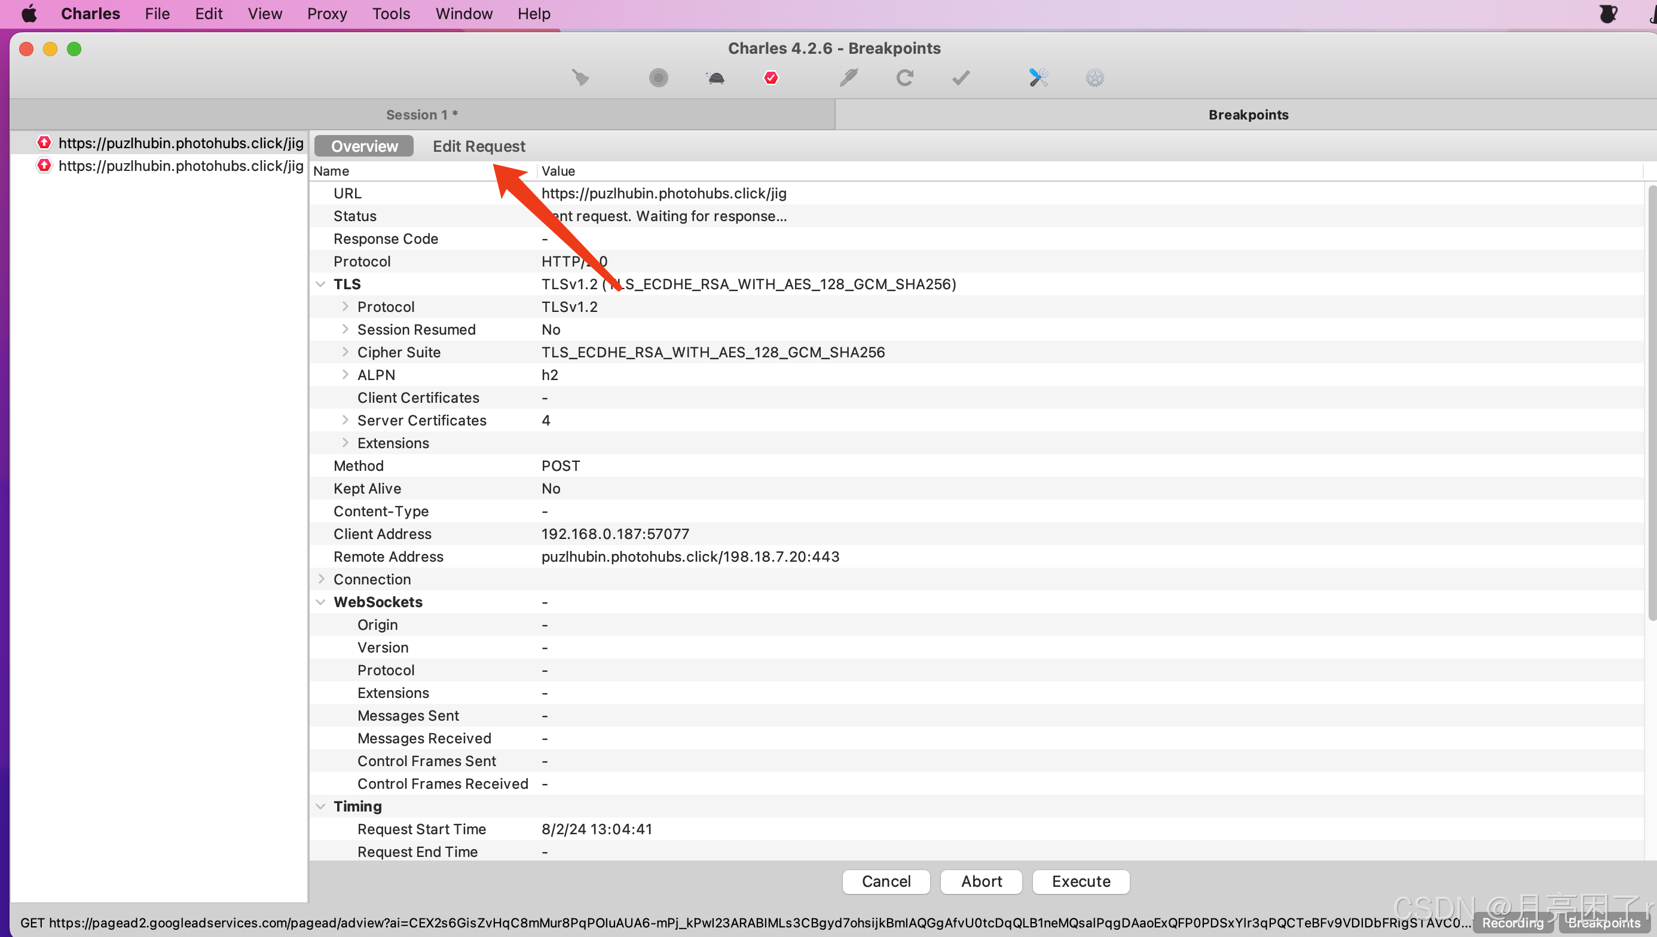Screen dimensions: 1657x937
Task: Click the throttle/cloud icon in toolbar
Action: (x=715, y=76)
